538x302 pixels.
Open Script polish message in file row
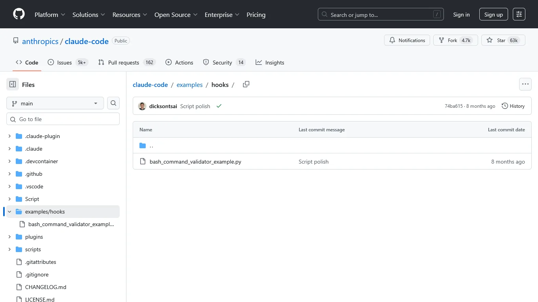coord(314,162)
